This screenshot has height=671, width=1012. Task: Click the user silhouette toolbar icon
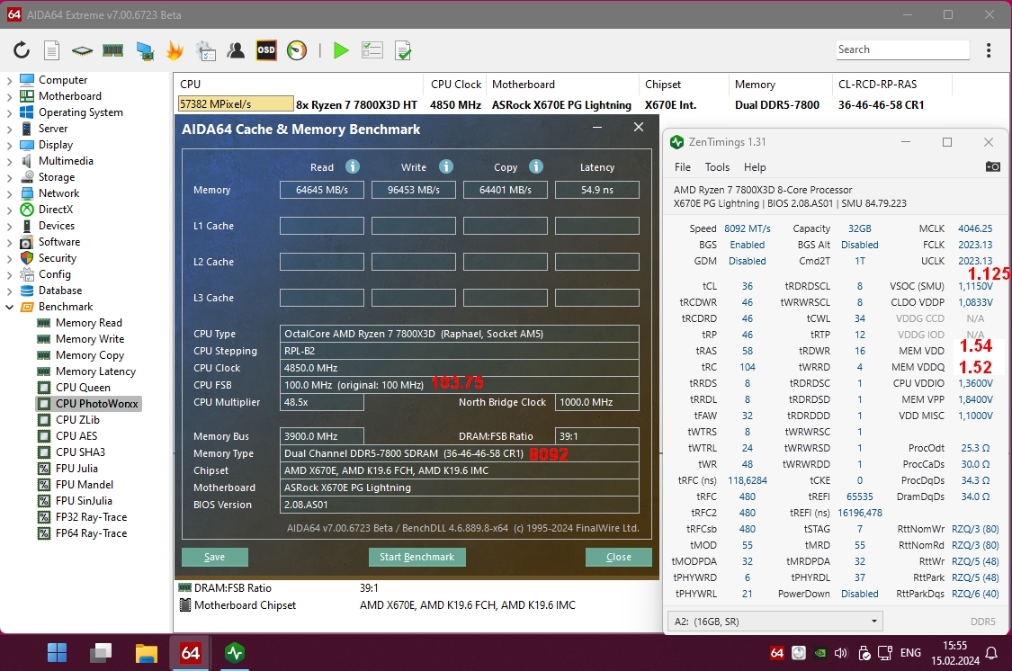236,50
